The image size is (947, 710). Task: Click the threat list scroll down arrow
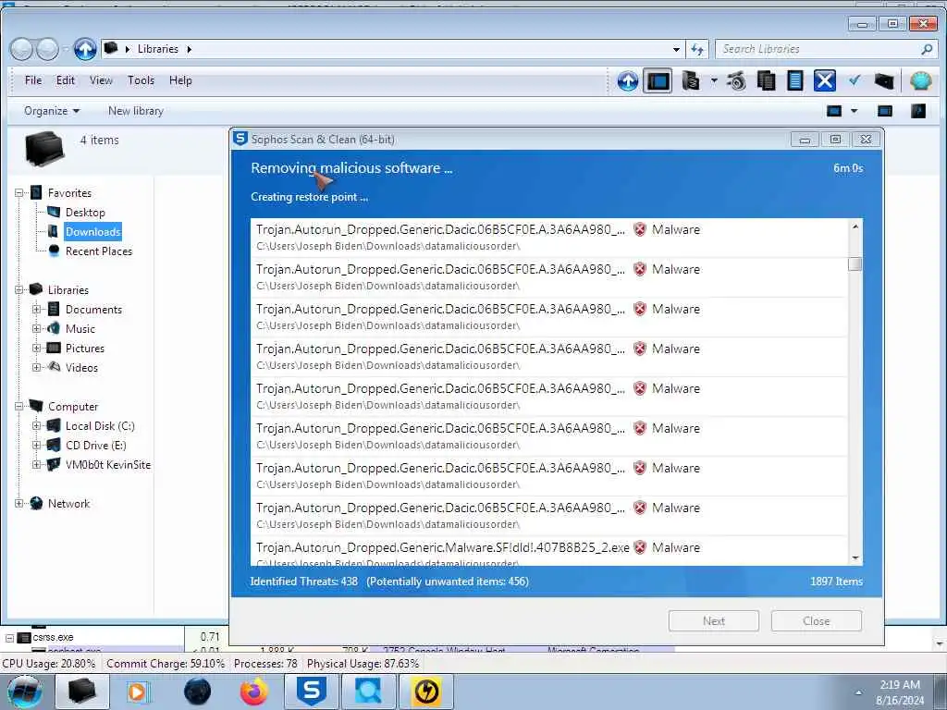pos(855,557)
